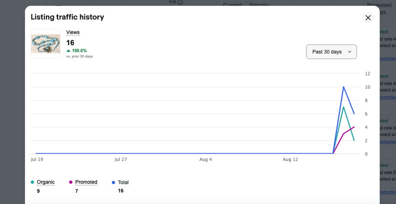
Task: Select the Total legend label
Action: coord(123,183)
